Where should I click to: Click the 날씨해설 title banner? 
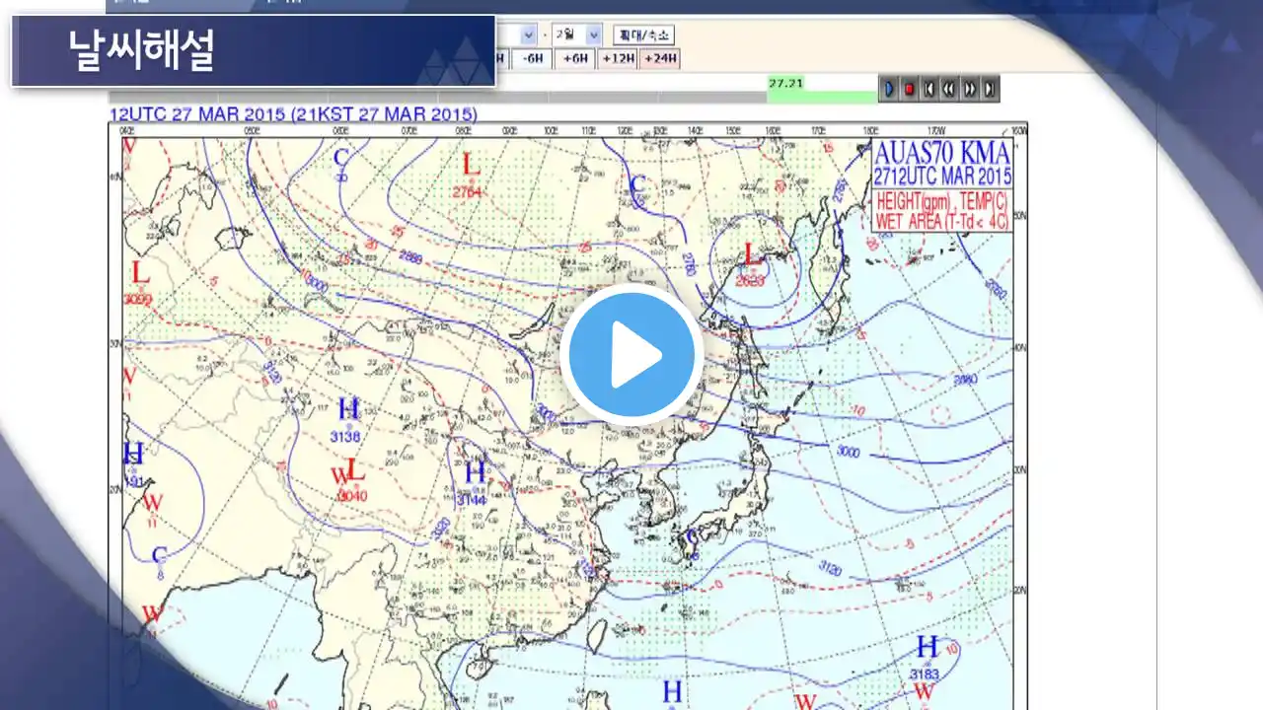[254, 51]
